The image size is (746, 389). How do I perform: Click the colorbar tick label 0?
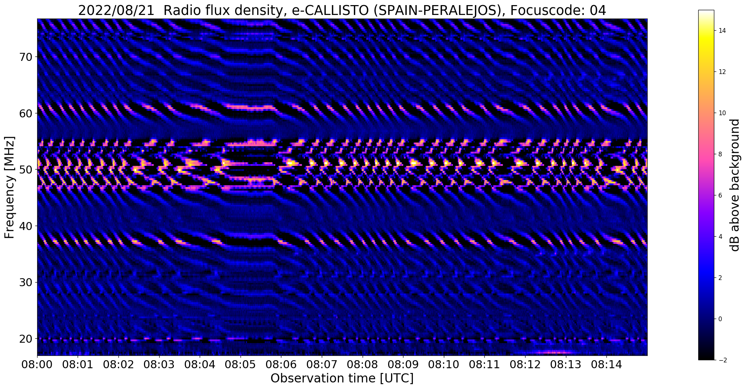(x=719, y=319)
